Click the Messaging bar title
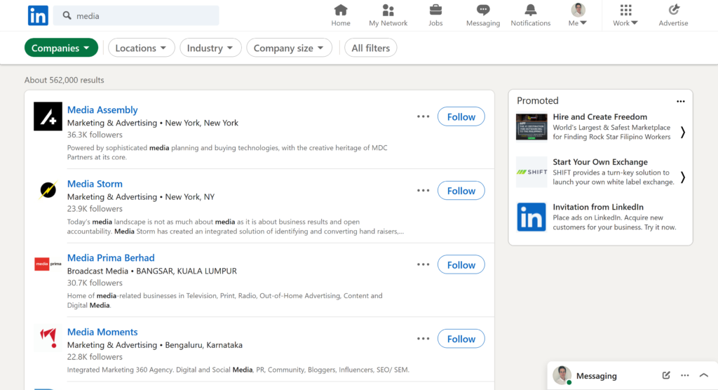 [x=596, y=376]
